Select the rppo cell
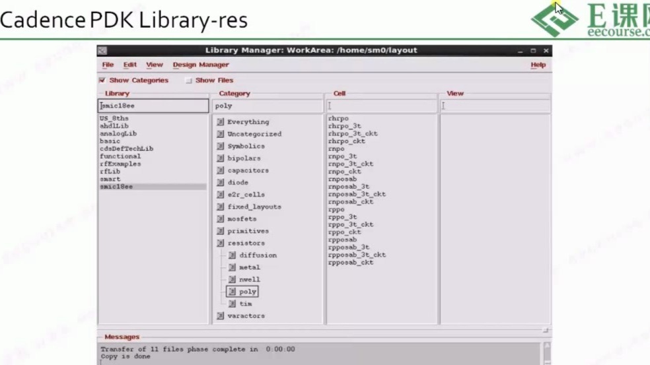The width and height of the screenshot is (650, 365). coord(336,210)
